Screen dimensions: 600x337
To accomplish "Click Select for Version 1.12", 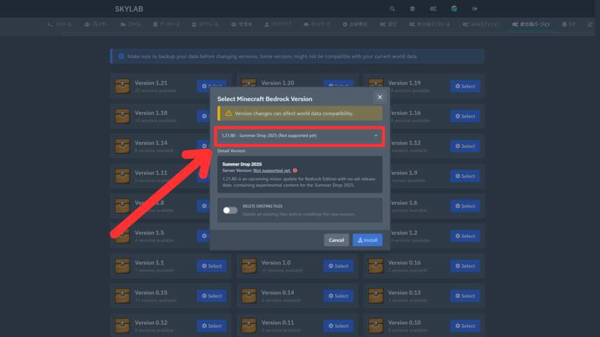I will tap(465, 146).
